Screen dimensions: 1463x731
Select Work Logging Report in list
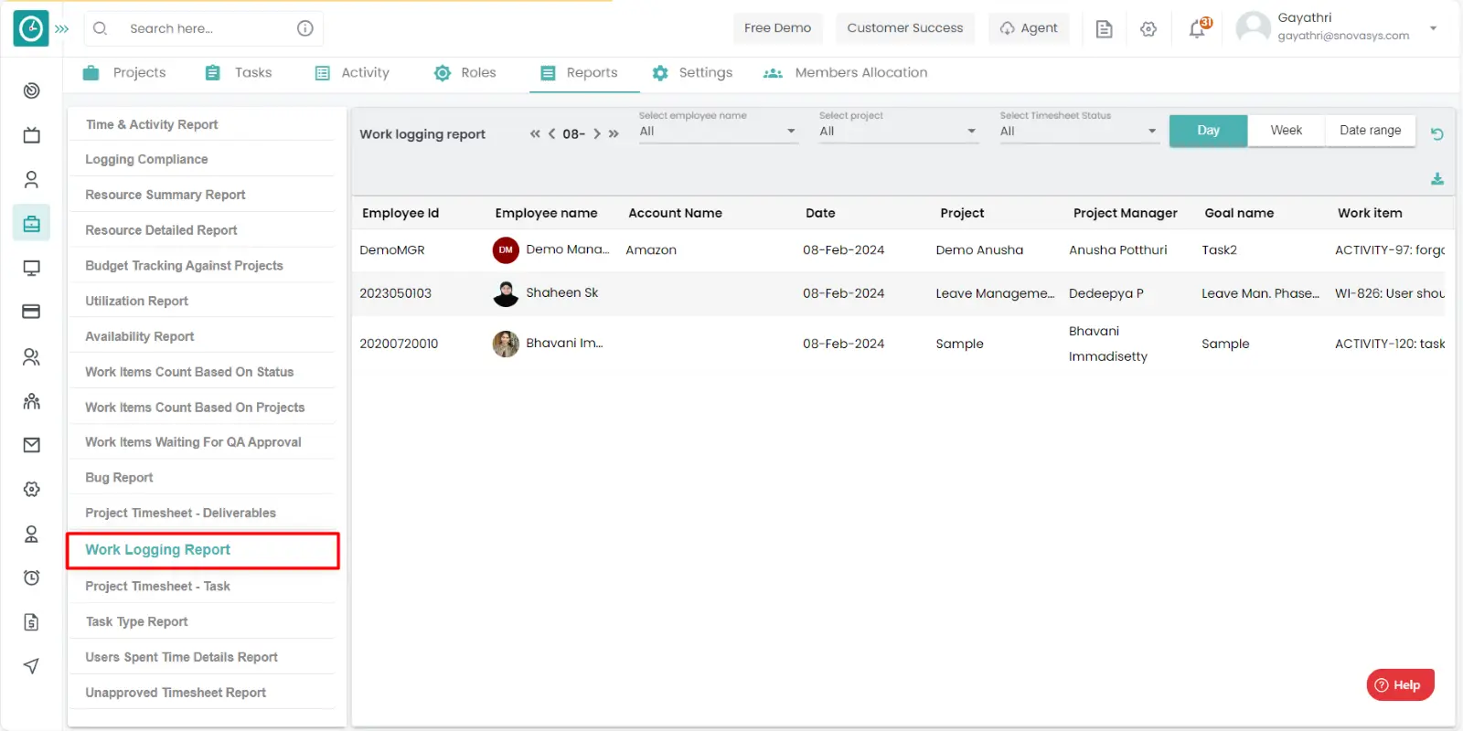point(203,550)
